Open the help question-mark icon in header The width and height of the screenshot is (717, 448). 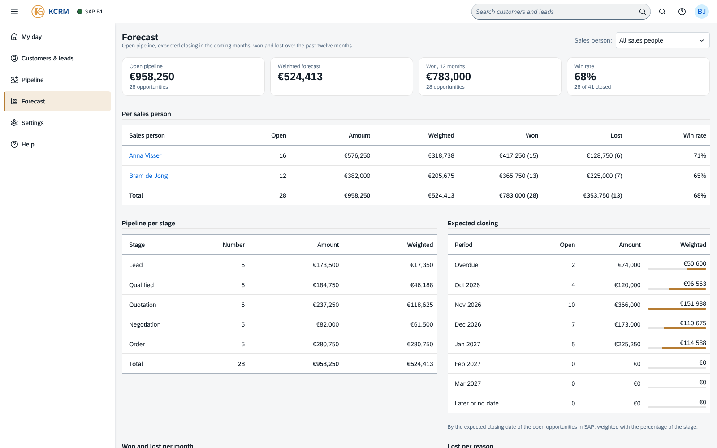pos(682,12)
